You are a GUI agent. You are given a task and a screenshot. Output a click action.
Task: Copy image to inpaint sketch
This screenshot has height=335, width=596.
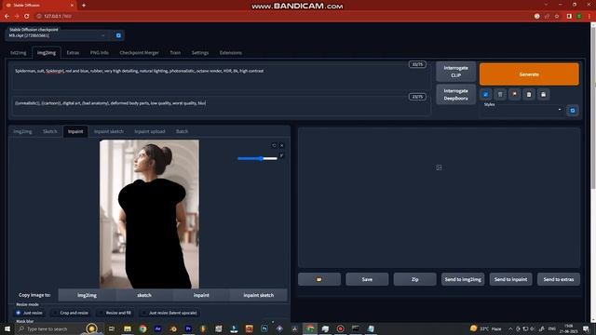(x=259, y=295)
